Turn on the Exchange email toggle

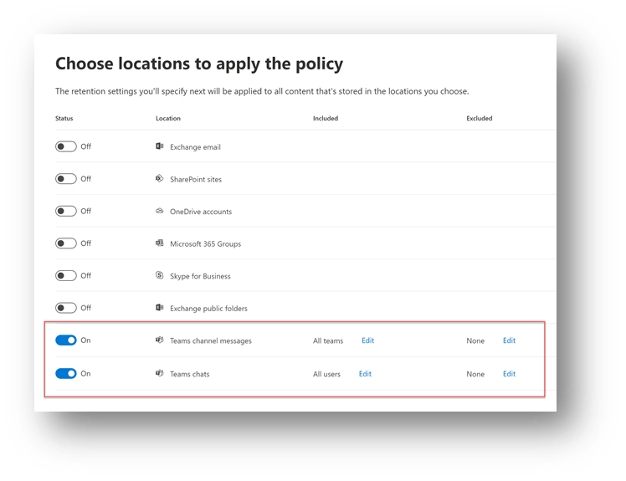point(66,146)
